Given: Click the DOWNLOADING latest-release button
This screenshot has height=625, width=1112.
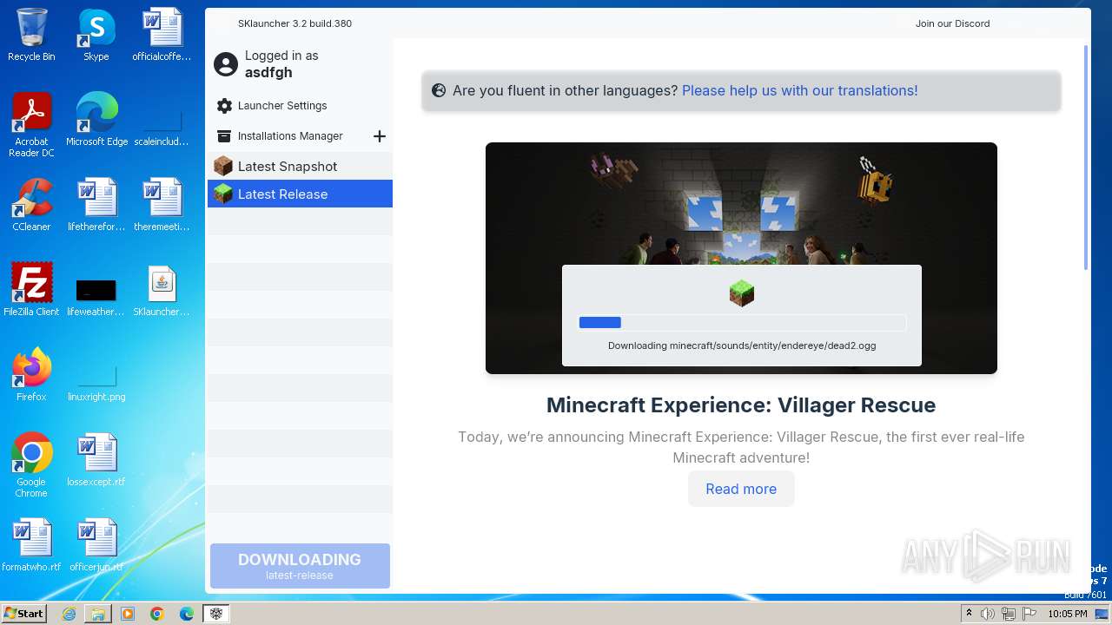Looking at the screenshot, I should (300, 566).
